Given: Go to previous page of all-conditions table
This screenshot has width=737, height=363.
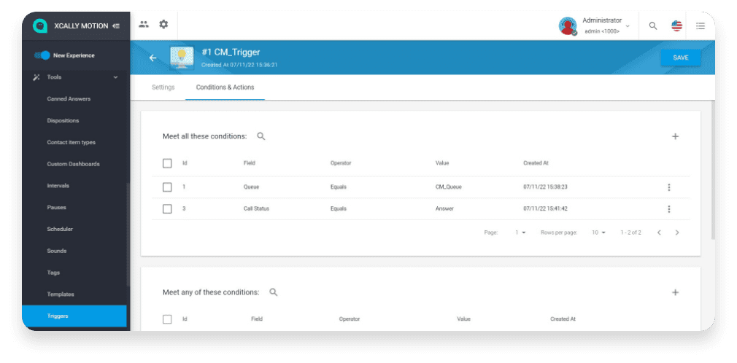Looking at the screenshot, I should [659, 233].
